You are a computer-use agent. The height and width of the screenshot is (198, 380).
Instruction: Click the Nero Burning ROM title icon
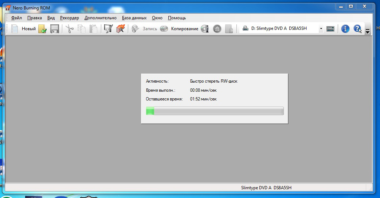pos(8,8)
